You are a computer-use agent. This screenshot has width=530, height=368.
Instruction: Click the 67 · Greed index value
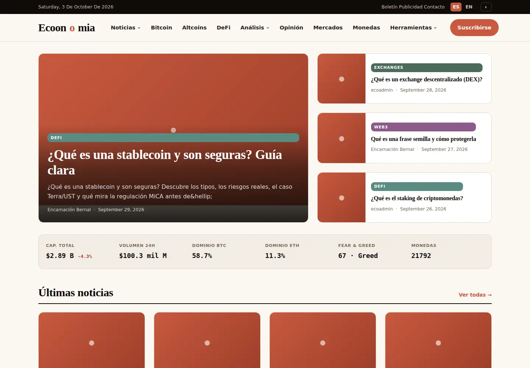pos(358,256)
